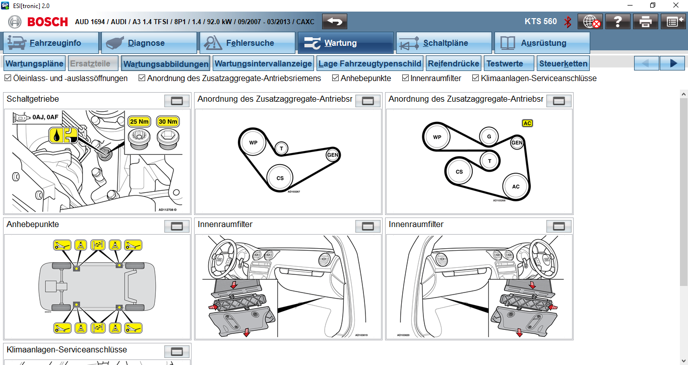Expand the Klimaanlagen-Serviceanschlüsse panel
The image size is (688, 365).
click(x=177, y=351)
